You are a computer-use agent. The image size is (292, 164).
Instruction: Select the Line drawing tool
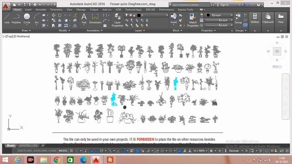click(x=7, y=19)
